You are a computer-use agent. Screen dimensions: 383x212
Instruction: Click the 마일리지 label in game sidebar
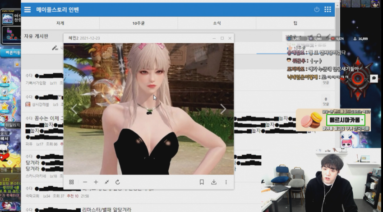click(12, 125)
